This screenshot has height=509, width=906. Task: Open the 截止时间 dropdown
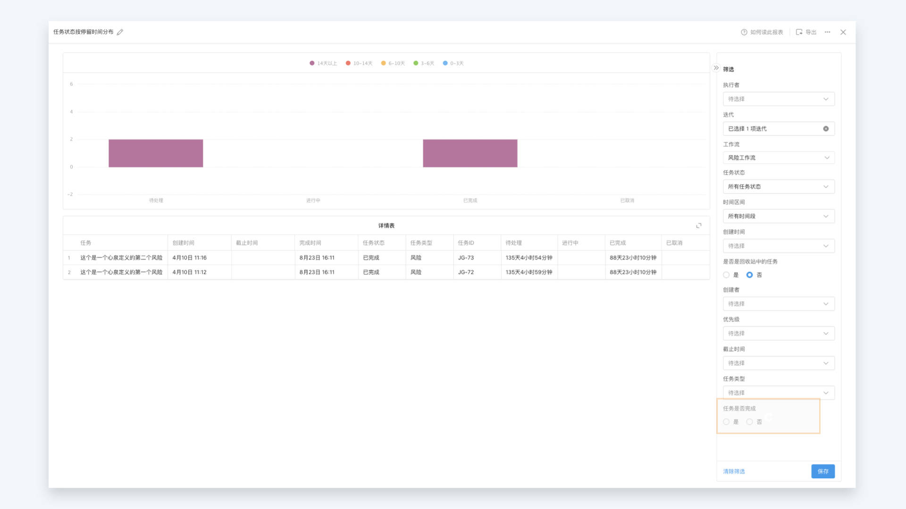[779, 363]
